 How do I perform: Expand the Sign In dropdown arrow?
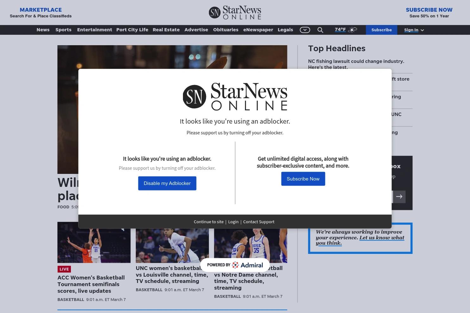pos(422,30)
